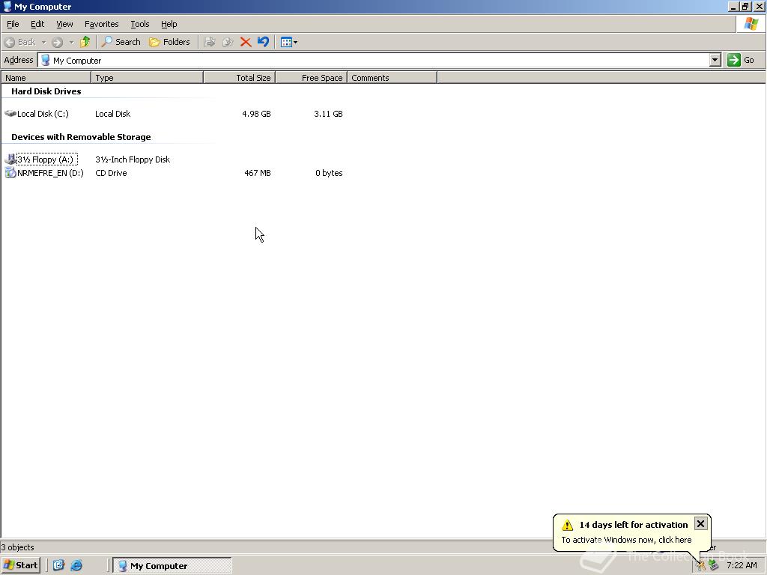The height and width of the screenshot is (575, 767).
Task: Open the Views dropdown button
Action: pos(289,42)
